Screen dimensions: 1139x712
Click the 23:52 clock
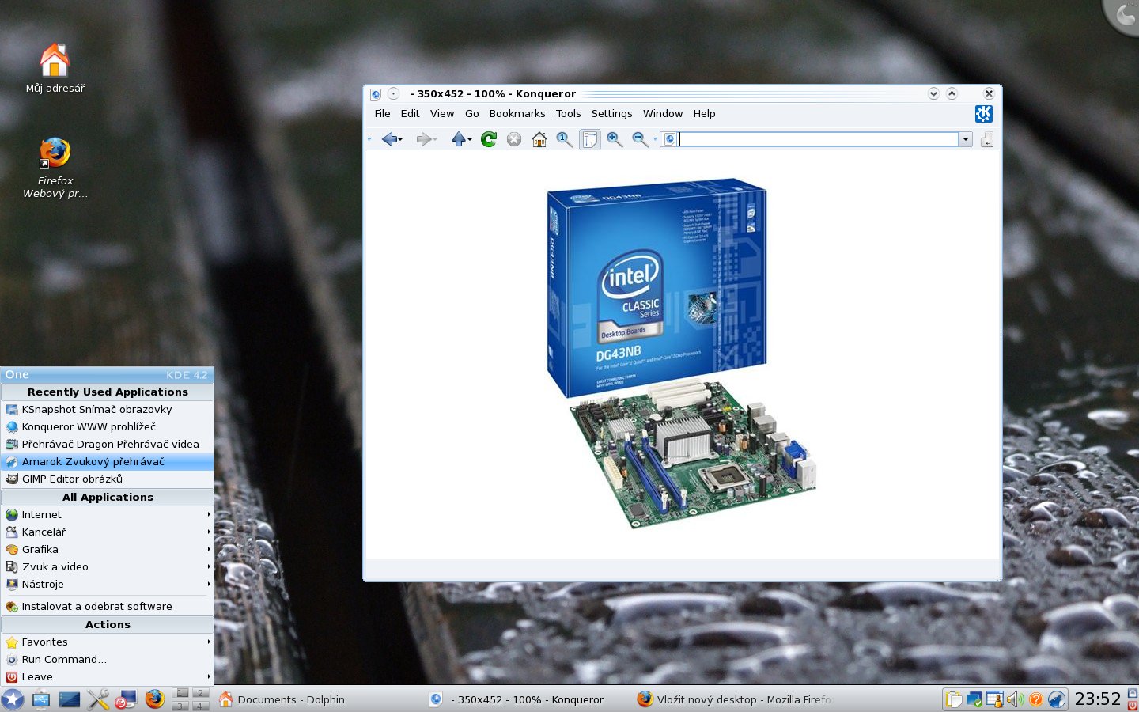pos(1097,699)
